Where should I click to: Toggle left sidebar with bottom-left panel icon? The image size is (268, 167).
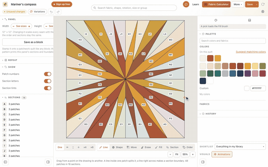click(x=5, y=162)
